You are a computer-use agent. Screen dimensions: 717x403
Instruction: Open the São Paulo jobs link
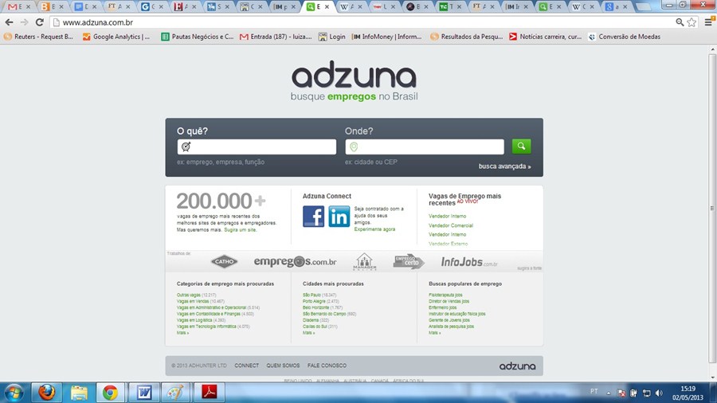pyautogui.click(x=311, y=295)
